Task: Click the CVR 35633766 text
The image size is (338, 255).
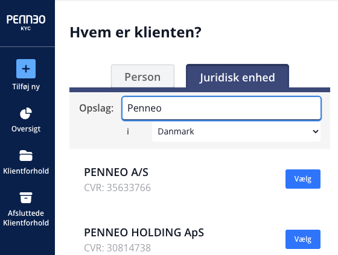Action: 118,187
